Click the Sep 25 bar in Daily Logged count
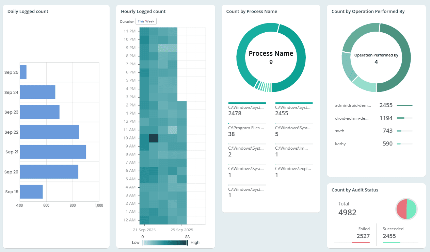Screen dimensions: 430x252 (23, 72)
